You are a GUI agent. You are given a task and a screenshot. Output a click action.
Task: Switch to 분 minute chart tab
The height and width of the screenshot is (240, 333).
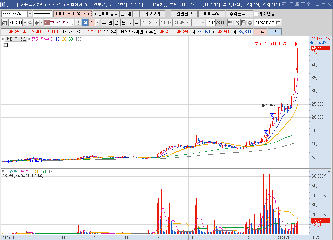point(123,23)
